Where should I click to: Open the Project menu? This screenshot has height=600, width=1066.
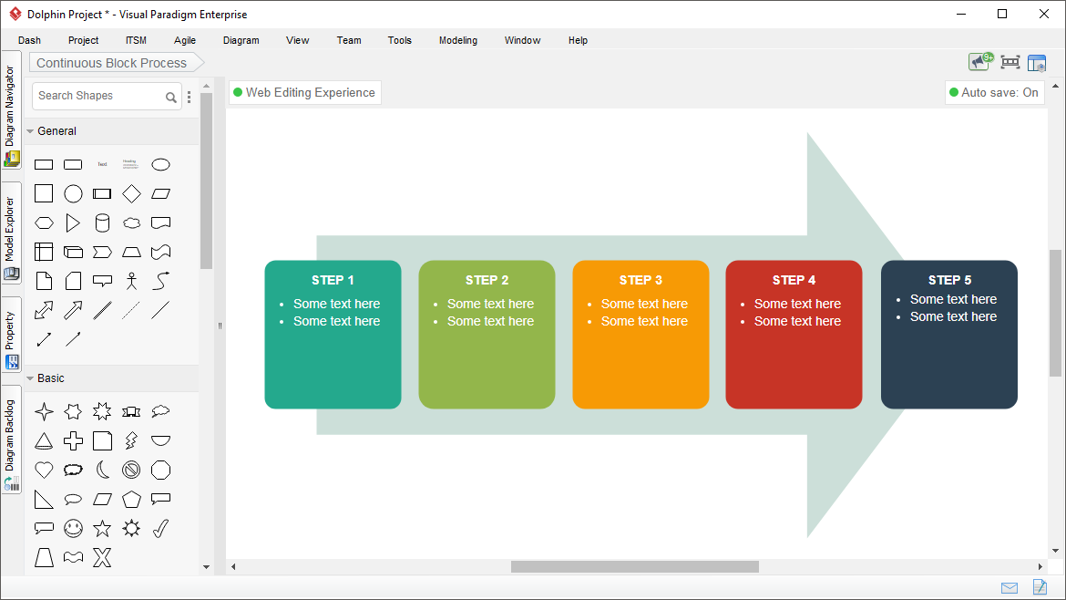click(x=83, y=40)
